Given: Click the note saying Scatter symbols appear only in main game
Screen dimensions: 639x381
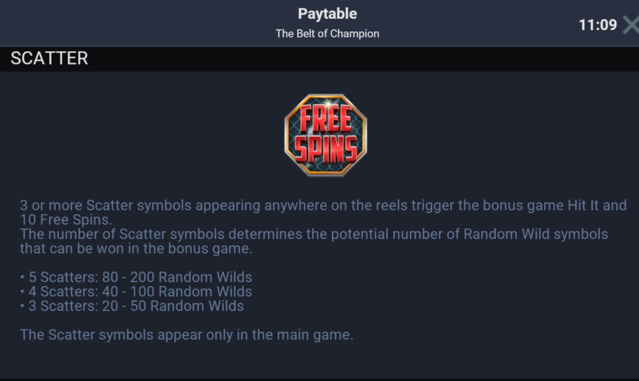Looking at the screenshot, I should [x=187, y=335].
